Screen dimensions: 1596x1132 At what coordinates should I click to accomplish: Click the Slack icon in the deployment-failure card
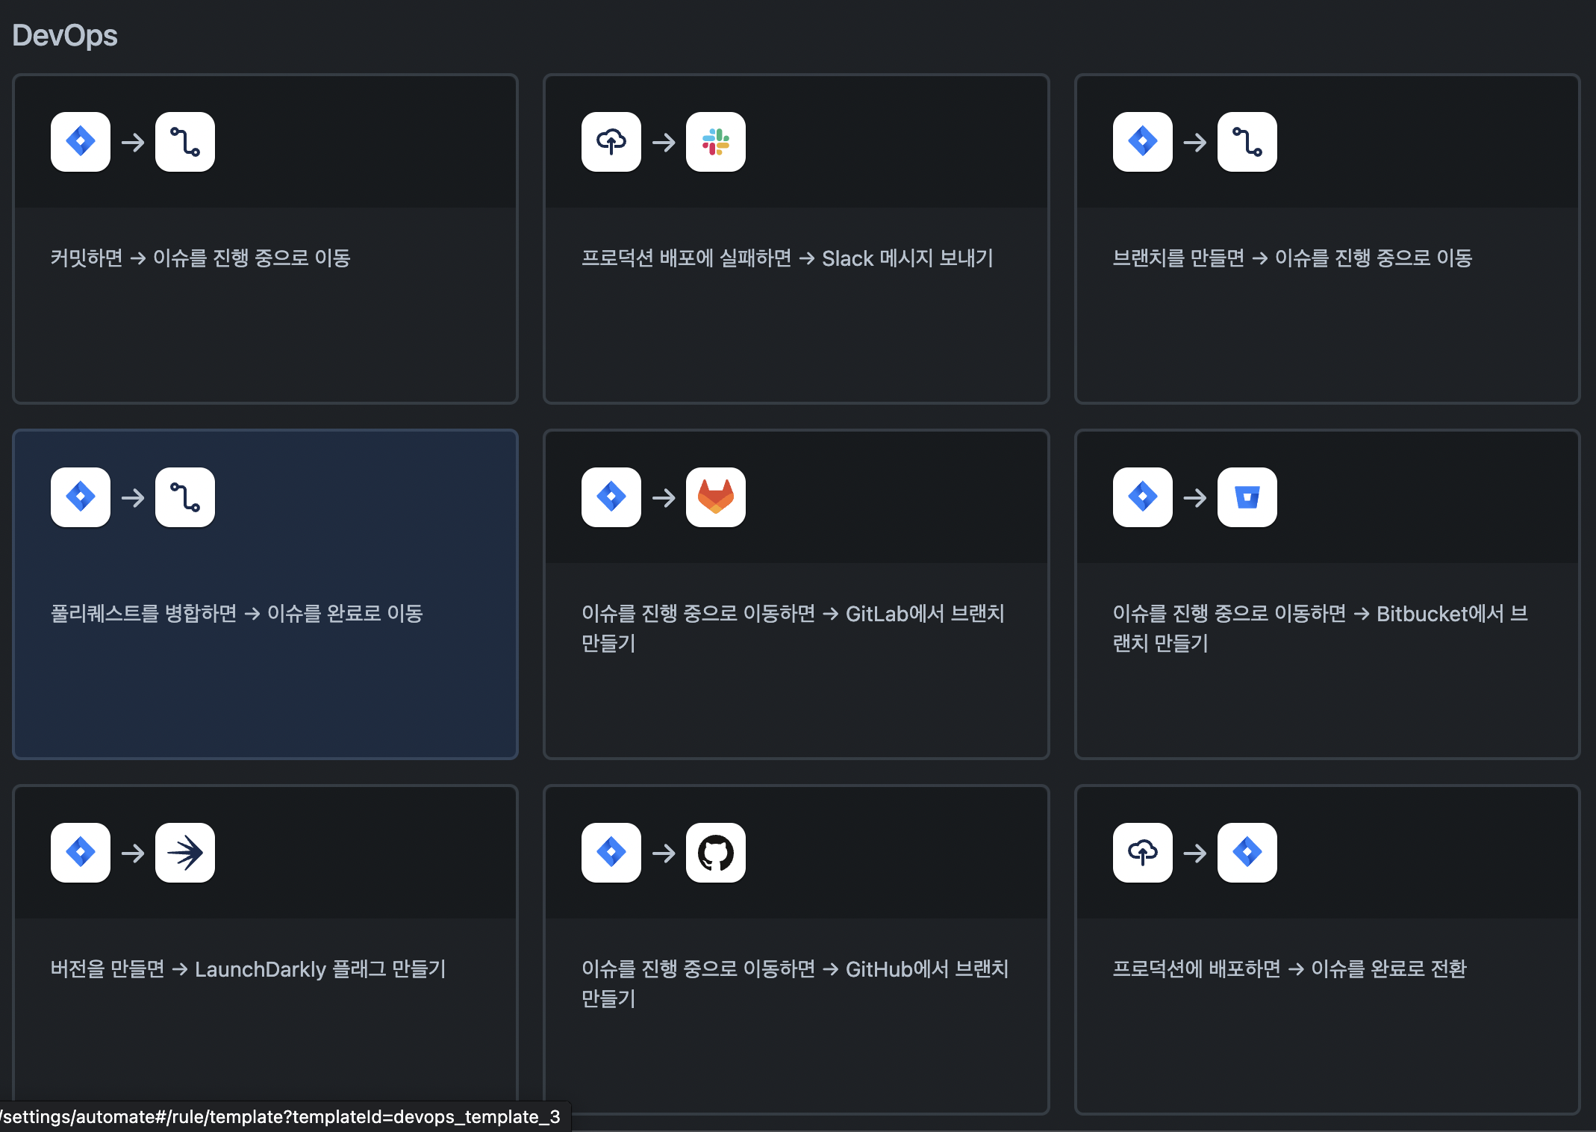[715, 142]
